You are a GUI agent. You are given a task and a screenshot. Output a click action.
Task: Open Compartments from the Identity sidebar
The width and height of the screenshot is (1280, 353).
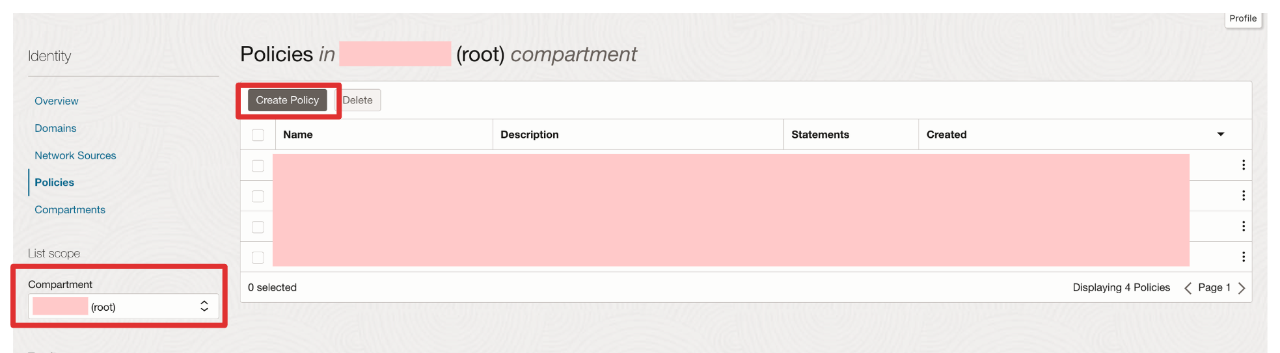(70, 209)
